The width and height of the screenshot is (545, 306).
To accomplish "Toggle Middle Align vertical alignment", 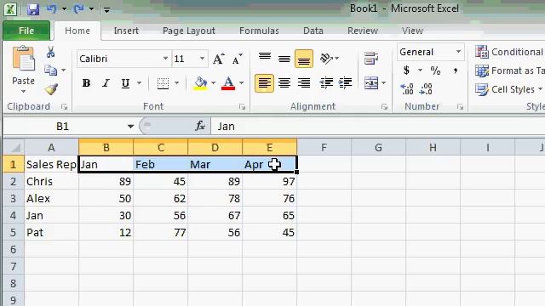I will tap(284, 59).
